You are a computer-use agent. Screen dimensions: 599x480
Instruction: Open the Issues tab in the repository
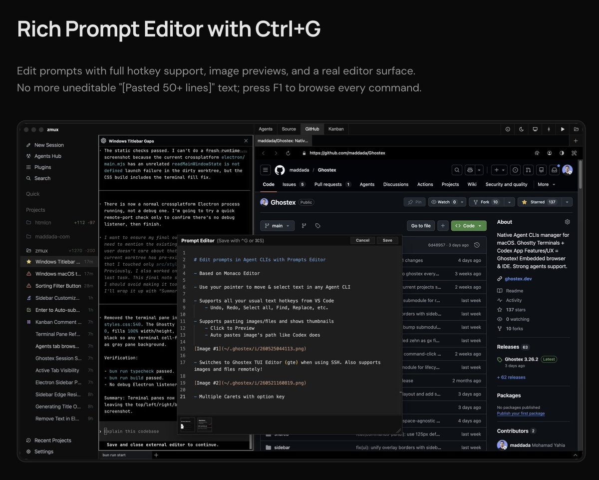tap(294, 184)
